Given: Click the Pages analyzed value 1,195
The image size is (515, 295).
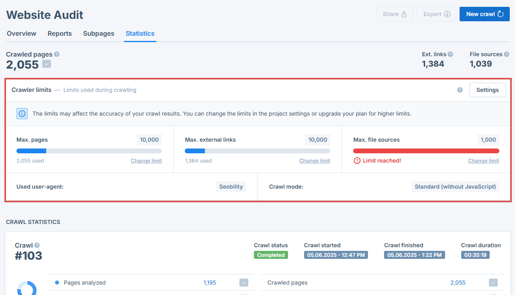Looking at the screenshot, I should 210,283.
